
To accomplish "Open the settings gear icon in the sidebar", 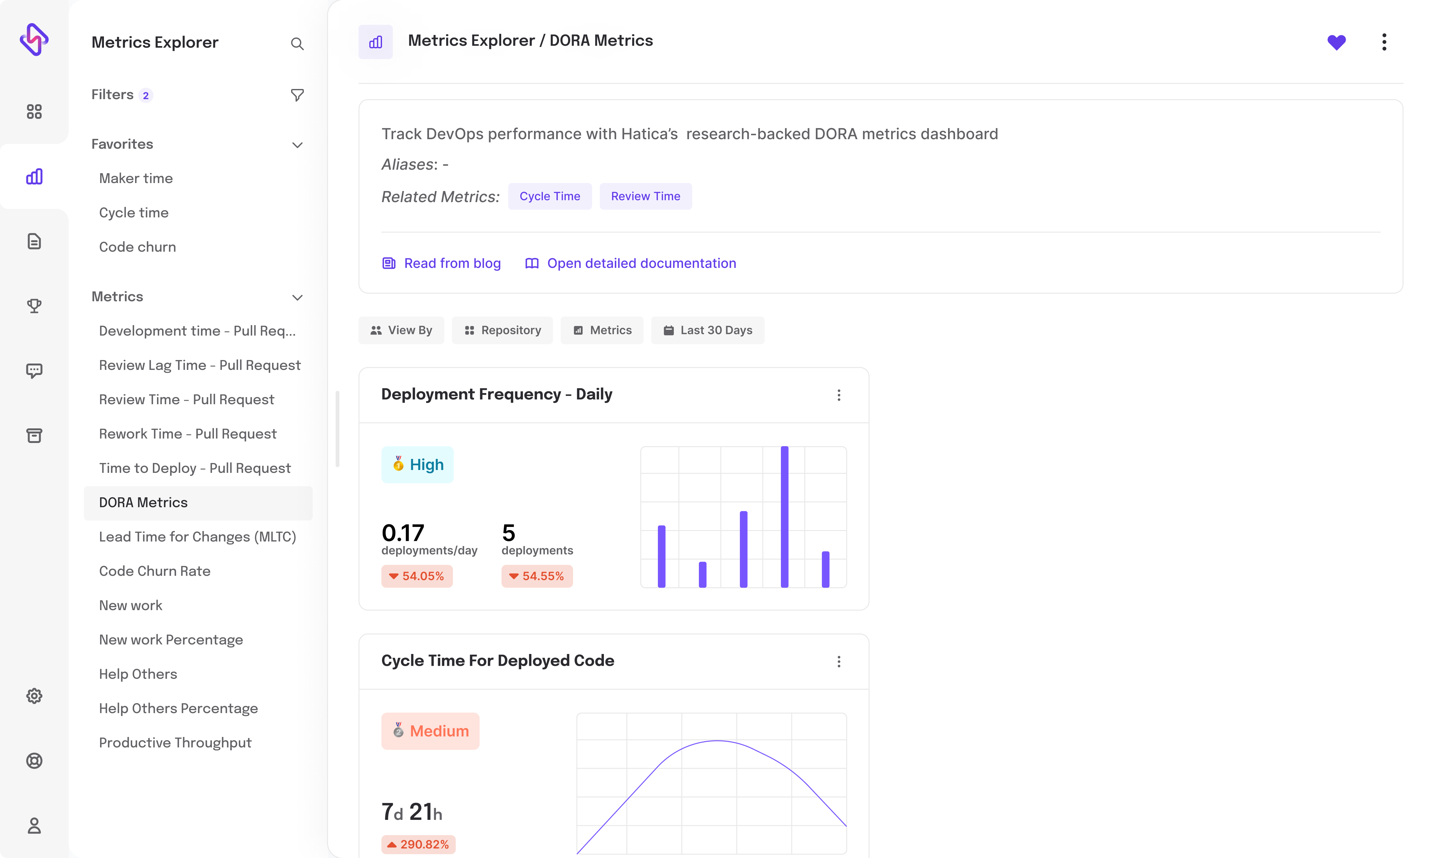I will [34, 696].
